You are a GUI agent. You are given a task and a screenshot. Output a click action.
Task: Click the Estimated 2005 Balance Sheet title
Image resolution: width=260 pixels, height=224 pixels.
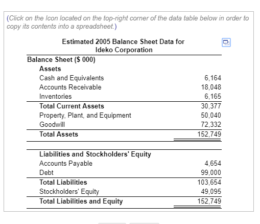click(x=123, y=46)
